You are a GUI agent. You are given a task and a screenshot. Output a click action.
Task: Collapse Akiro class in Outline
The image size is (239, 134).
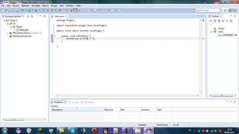pyautogui.click(x=211, y=32)
